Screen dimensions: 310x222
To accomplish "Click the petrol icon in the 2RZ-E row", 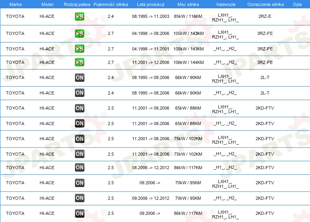I will click(x=79, y=16).
